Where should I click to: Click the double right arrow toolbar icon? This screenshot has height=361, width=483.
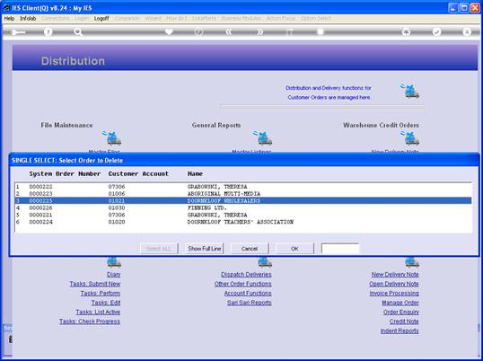(x=260, y=31)
